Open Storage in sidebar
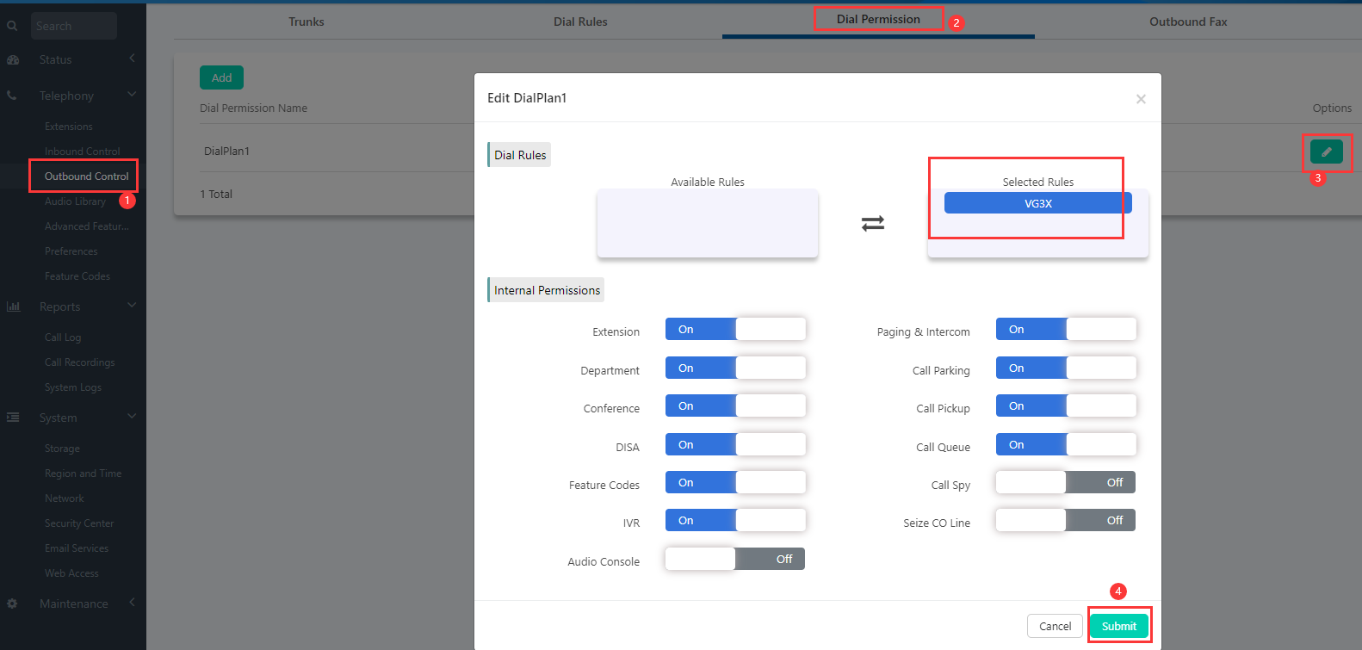This screenshot has width=1362, height=650. [x=62, y=449]
